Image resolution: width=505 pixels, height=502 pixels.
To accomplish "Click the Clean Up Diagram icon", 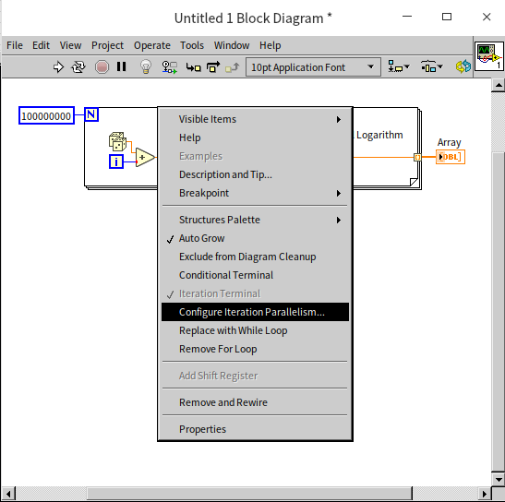I will pos(463,67).
